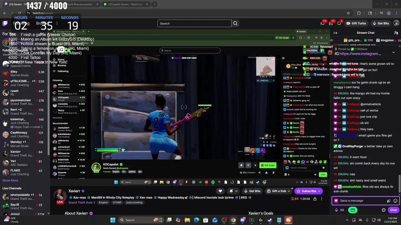Viewport: 401px width, 225px height.
Task: Click the Gift Turbo button
Action: coord(356,23)
